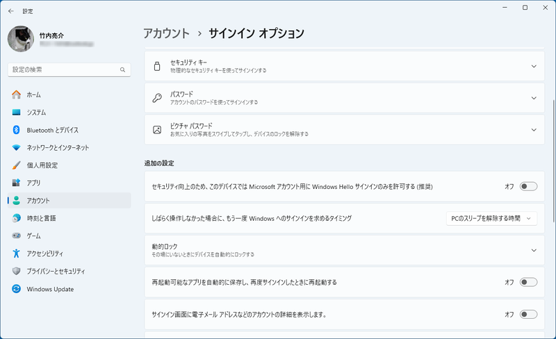The width and height of the screenshot is (556, 339).
Task: Click the search magnifier icon
Action: coord(123,70)
